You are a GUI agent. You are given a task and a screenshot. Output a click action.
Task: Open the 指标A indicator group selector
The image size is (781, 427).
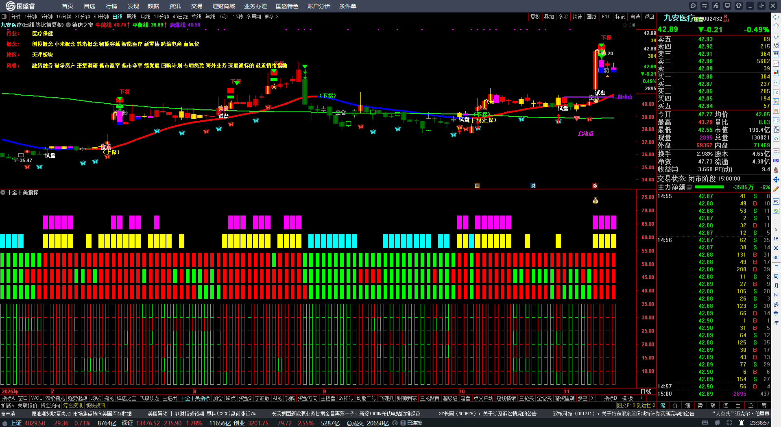click(x=9, y=398)
